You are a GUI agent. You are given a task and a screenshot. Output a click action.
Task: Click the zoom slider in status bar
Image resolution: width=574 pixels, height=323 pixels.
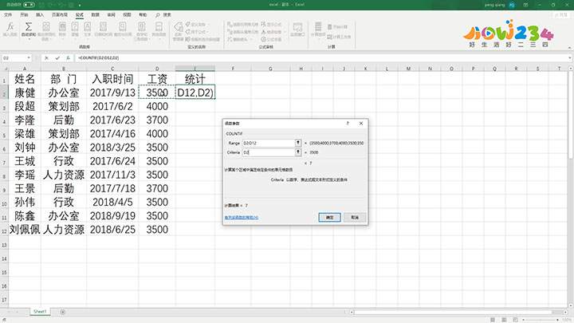pyautogui.click(x=542, y=320)
